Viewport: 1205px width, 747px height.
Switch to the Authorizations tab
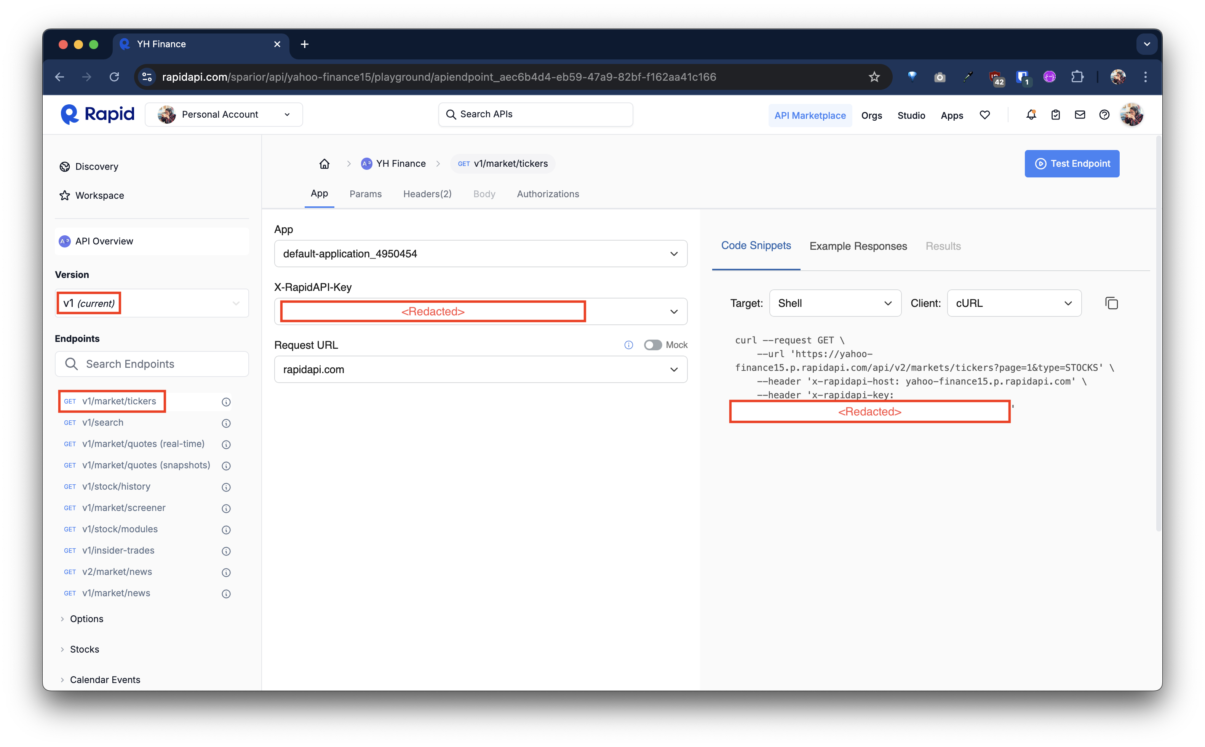pos(548,194)
